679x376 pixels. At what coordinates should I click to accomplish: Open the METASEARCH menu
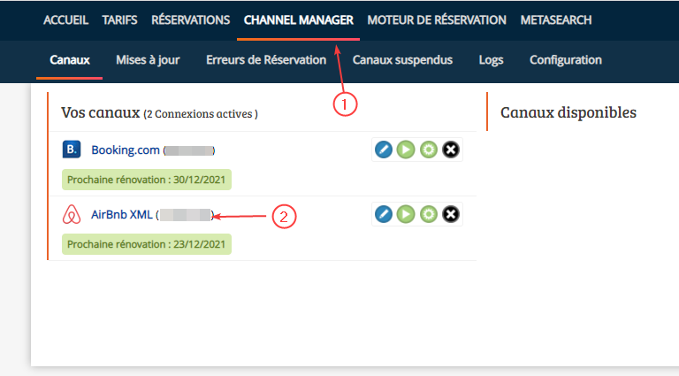tap(556, 19)
